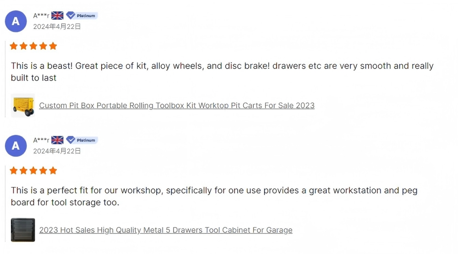Click the second reviewer's purple avatar
Image resolution: width=458 pixels, height=254 pixels.
16,146
